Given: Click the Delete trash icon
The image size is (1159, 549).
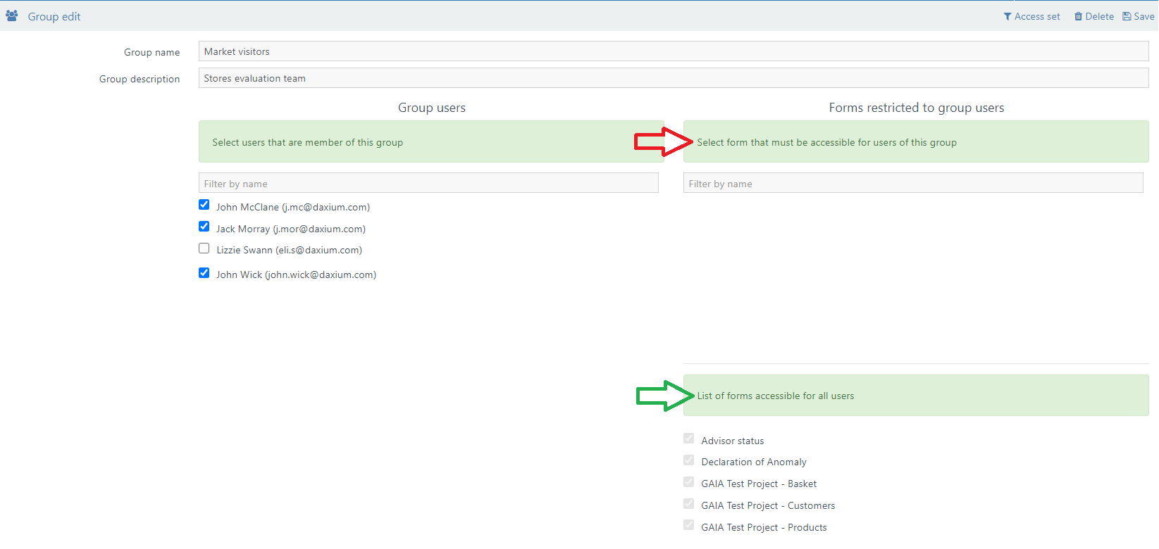Looking at the screenshot, I should [x=1078, y=16].
